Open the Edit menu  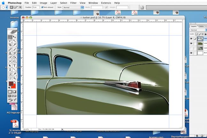(34, 3)
